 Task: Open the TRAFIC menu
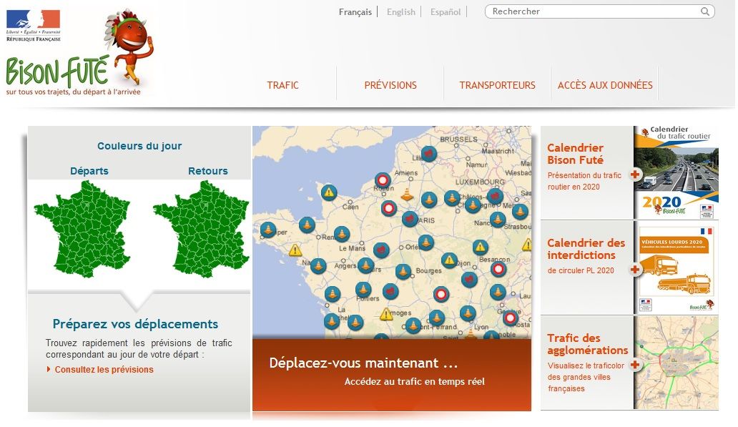click(x=283, y=85)
